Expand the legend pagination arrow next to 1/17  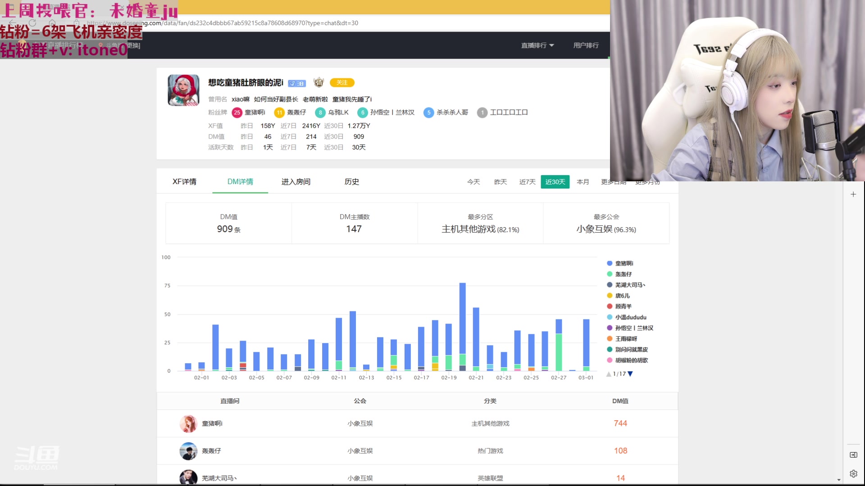click(630, 373)
